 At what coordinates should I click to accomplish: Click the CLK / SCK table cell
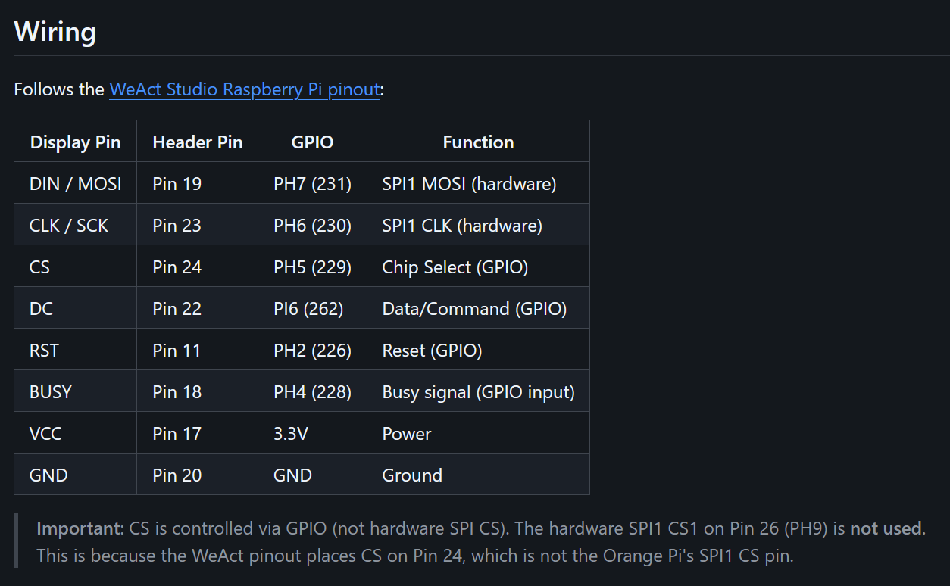[x=69, y=226]
